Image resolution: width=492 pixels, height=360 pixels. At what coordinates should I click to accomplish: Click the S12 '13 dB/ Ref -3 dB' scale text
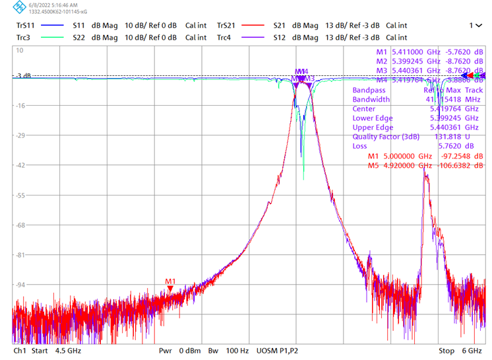352,38
